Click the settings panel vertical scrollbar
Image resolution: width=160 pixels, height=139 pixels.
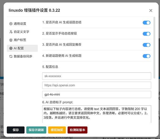coord(154,48)
